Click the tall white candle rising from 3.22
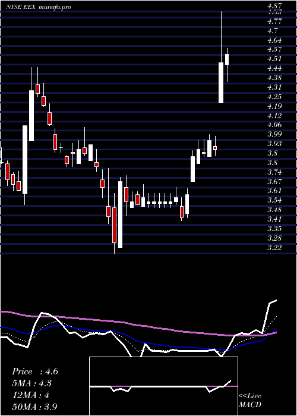Viewport: 297px width, 416px height. 121,215
